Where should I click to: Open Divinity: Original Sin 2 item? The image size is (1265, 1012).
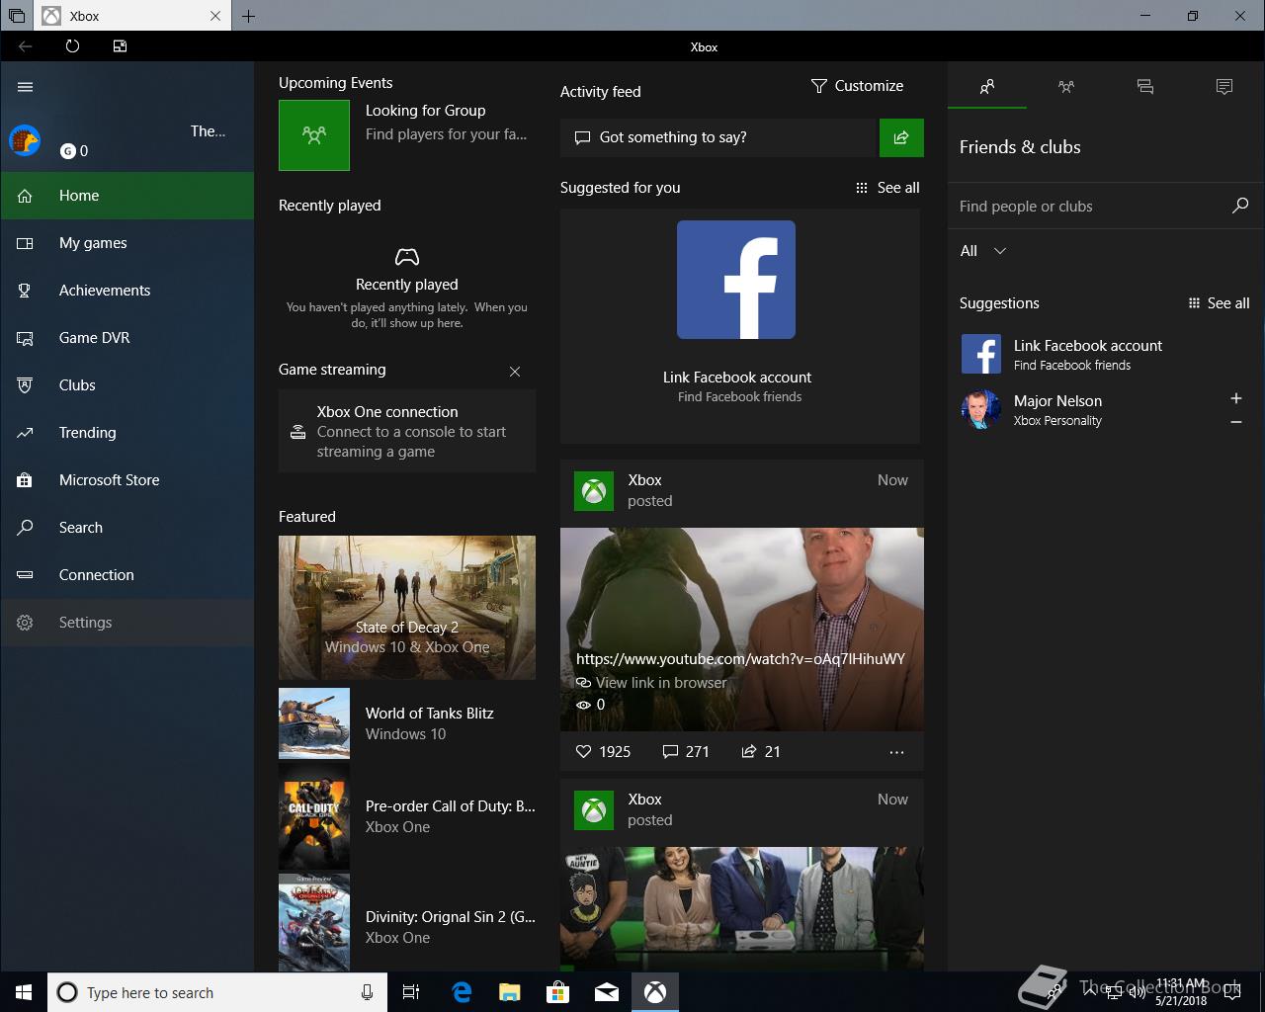[x=407, y=921]
